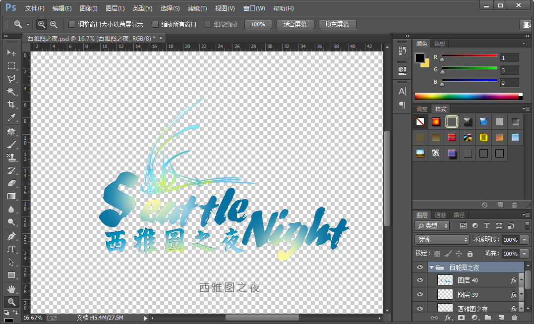Image resolution: width=534 pixels, height=324 pixels.
Task: Open the Paragraph panel icon
Action: (x=402, y=105)
